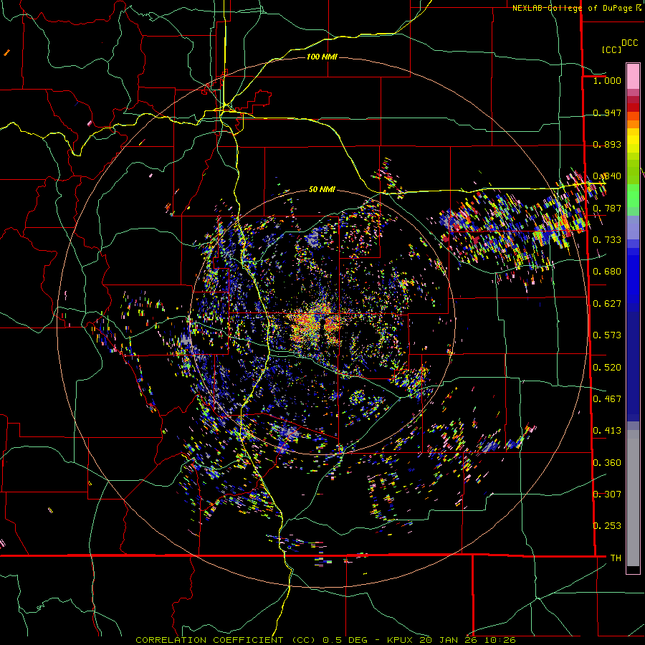Click the 10:26 timestamp in caption

click(x=499, y=640)
